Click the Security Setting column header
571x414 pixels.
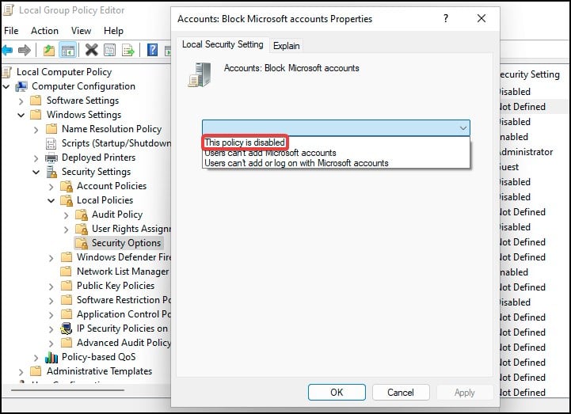pos(531,74)
